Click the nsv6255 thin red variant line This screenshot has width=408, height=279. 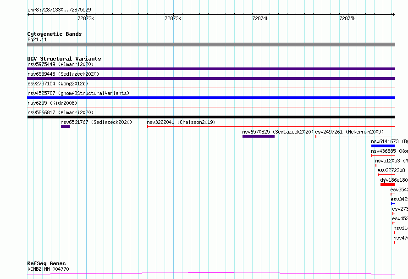(211, 107)
